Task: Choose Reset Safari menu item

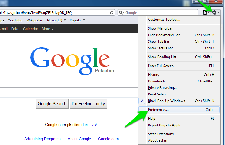Action: 179,94
